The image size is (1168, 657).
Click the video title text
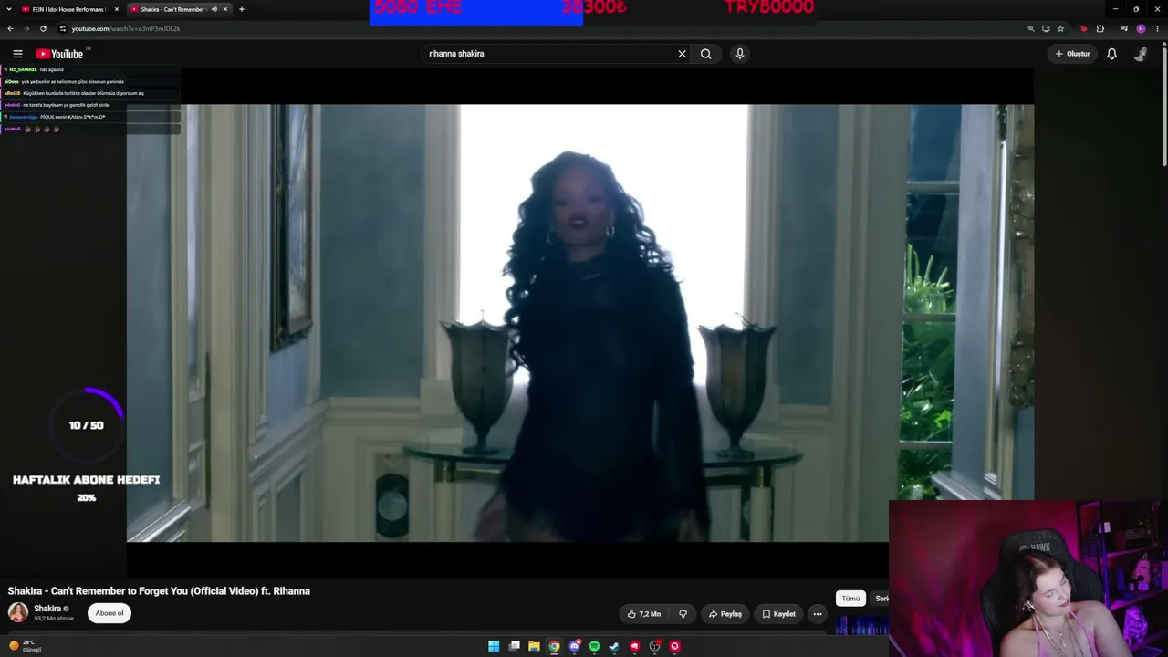coord(159,591)
